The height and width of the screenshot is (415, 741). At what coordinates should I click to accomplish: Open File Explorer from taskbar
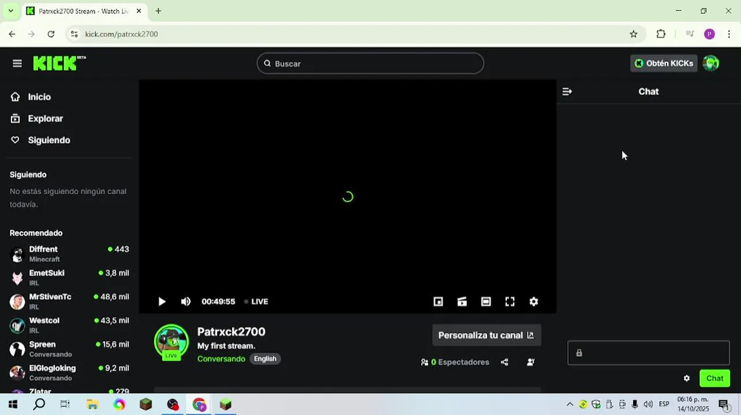(x=92, y=405)
